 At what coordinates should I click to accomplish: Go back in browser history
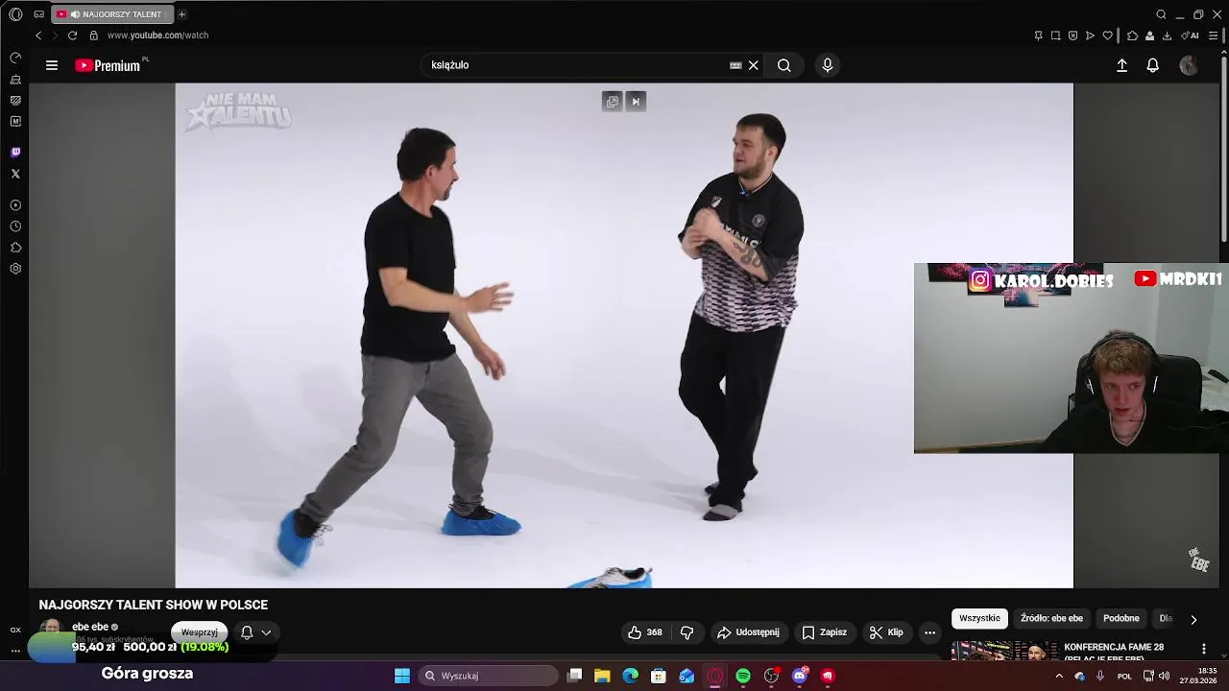(38, 36)
